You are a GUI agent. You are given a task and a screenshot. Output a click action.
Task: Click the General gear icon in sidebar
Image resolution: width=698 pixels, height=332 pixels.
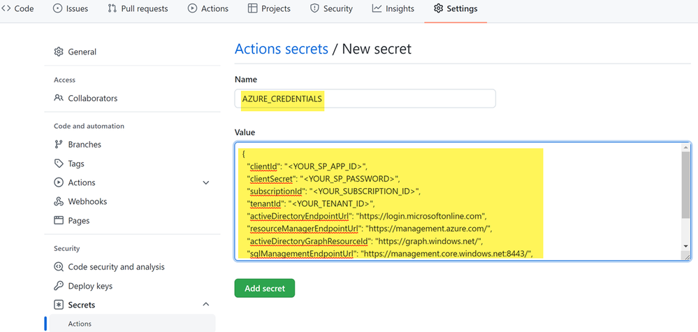pos(58,52)
